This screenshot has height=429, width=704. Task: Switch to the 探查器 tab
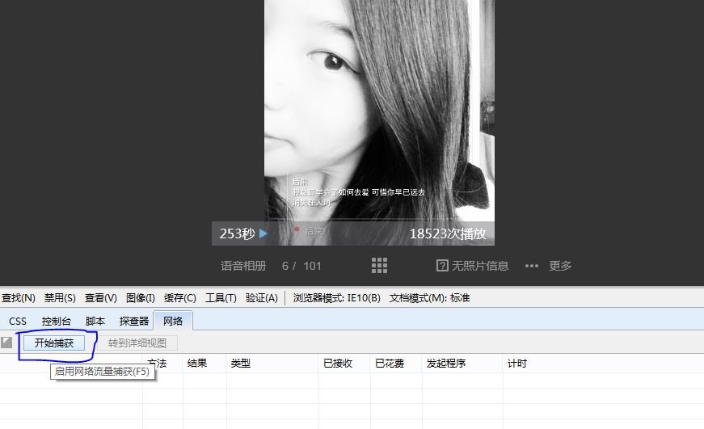[x=134, y=322]
